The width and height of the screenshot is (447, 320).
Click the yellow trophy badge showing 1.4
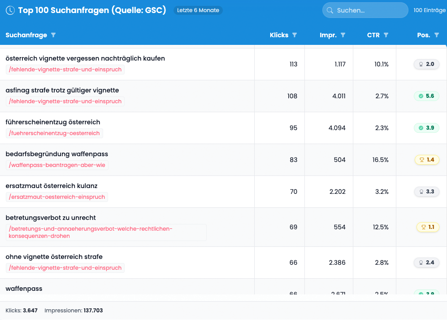pyautogui.click(x=426, y=159)
